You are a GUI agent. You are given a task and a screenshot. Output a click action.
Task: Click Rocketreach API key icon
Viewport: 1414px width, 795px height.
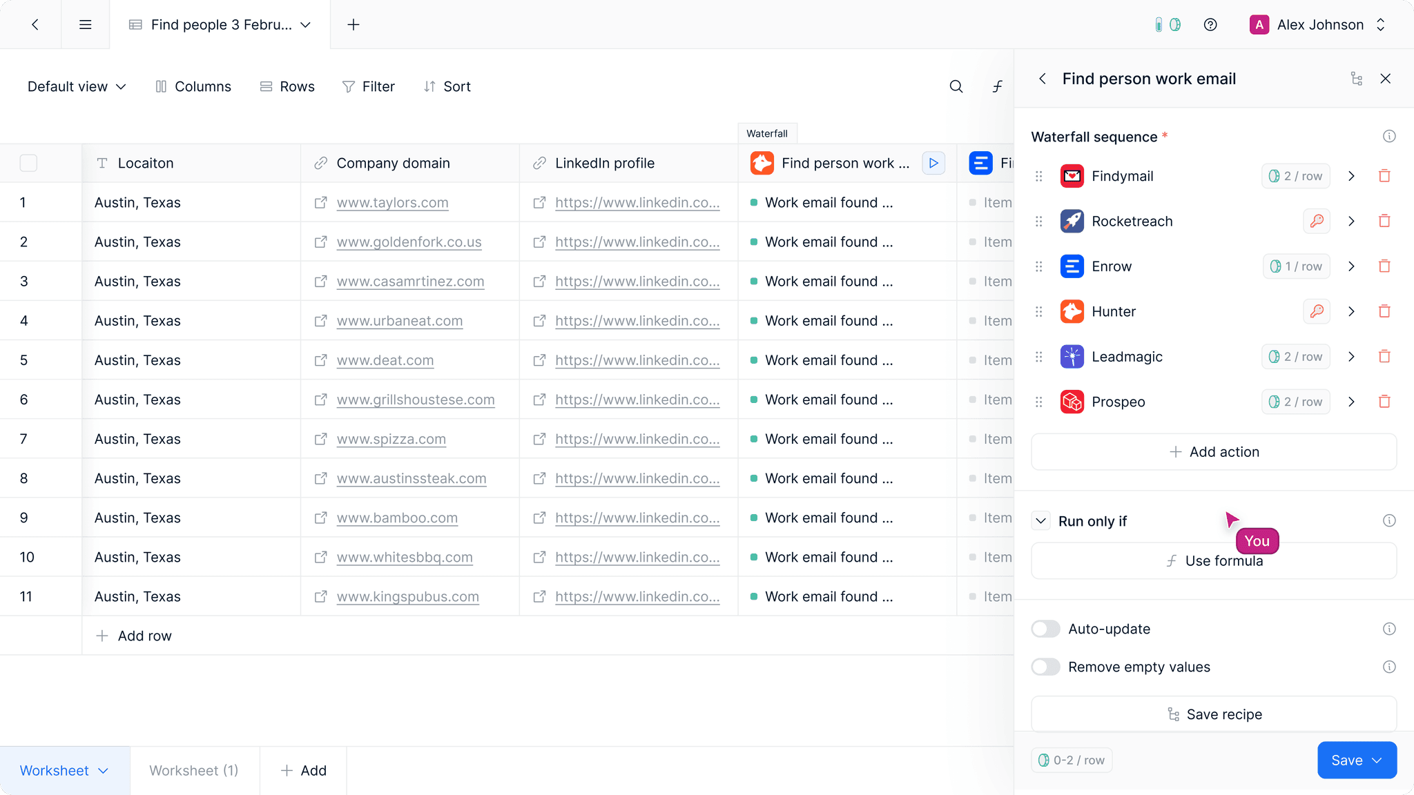point(1317,222)
